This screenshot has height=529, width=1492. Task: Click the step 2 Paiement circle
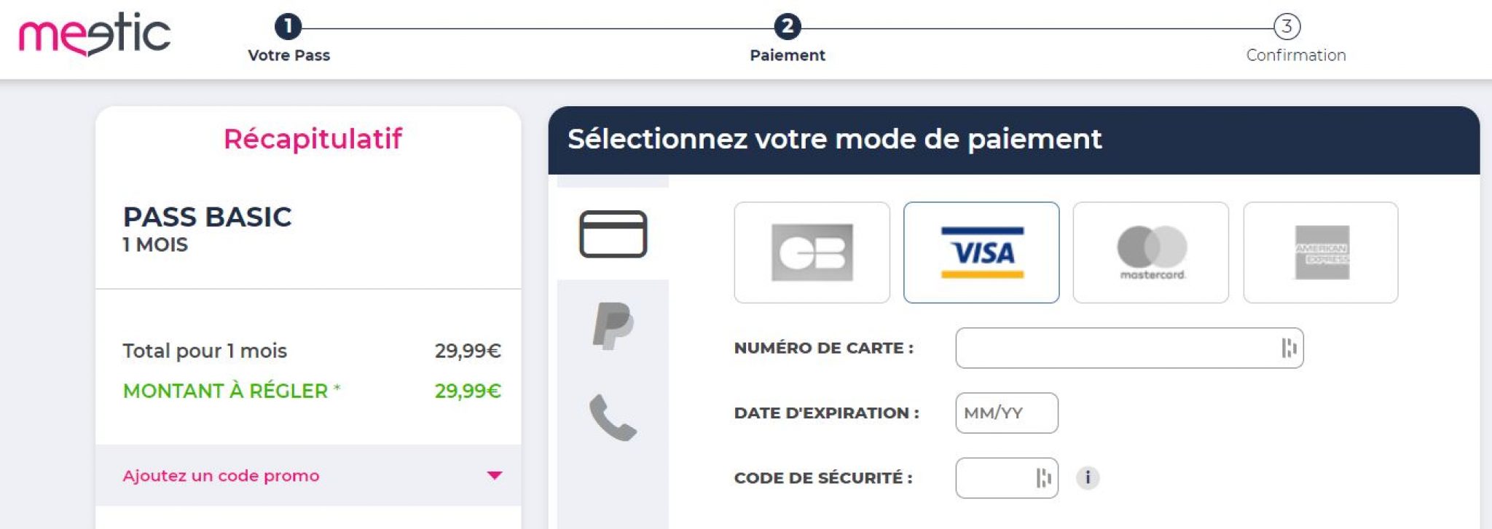click(x=788, y=27)
